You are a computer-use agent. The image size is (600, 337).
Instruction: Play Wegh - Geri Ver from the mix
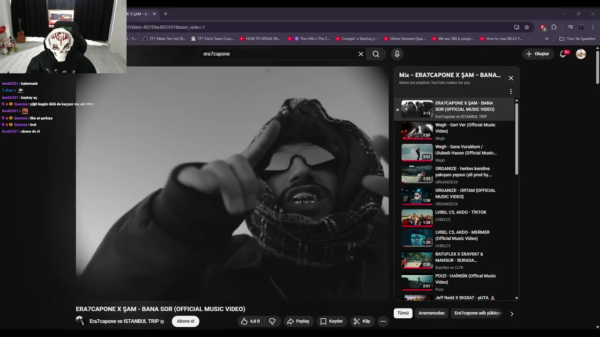click(x=454, y=132)
